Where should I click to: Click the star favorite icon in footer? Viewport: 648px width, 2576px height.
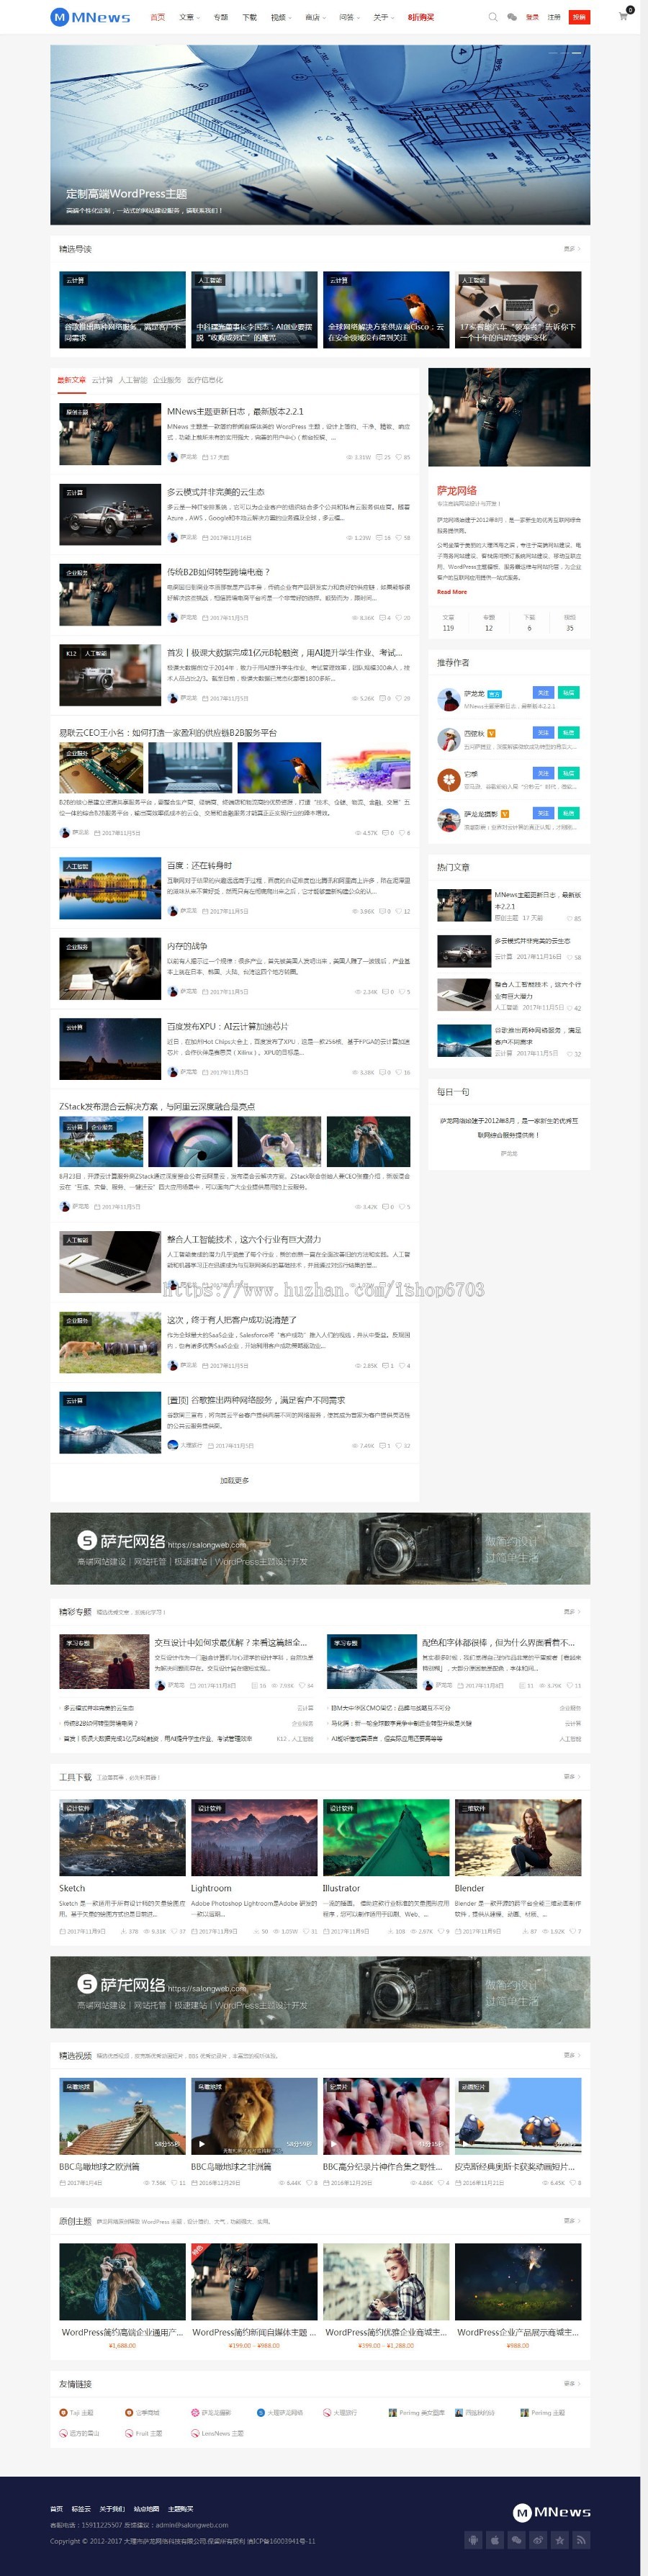(560, 2539)
